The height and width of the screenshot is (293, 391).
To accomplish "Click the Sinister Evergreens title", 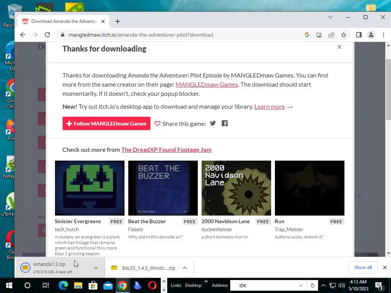I will click(78, 221).
